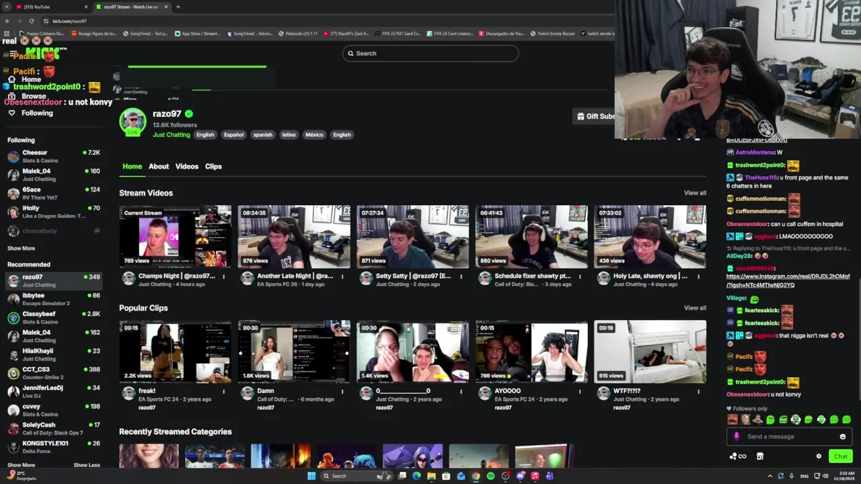
Task: Switch to the Videos tab
Action: (187, 166)
